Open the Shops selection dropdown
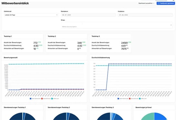Image resolution: width=176 pixels, height=120 pixels. pyautogui.click(x=117, y=25)
